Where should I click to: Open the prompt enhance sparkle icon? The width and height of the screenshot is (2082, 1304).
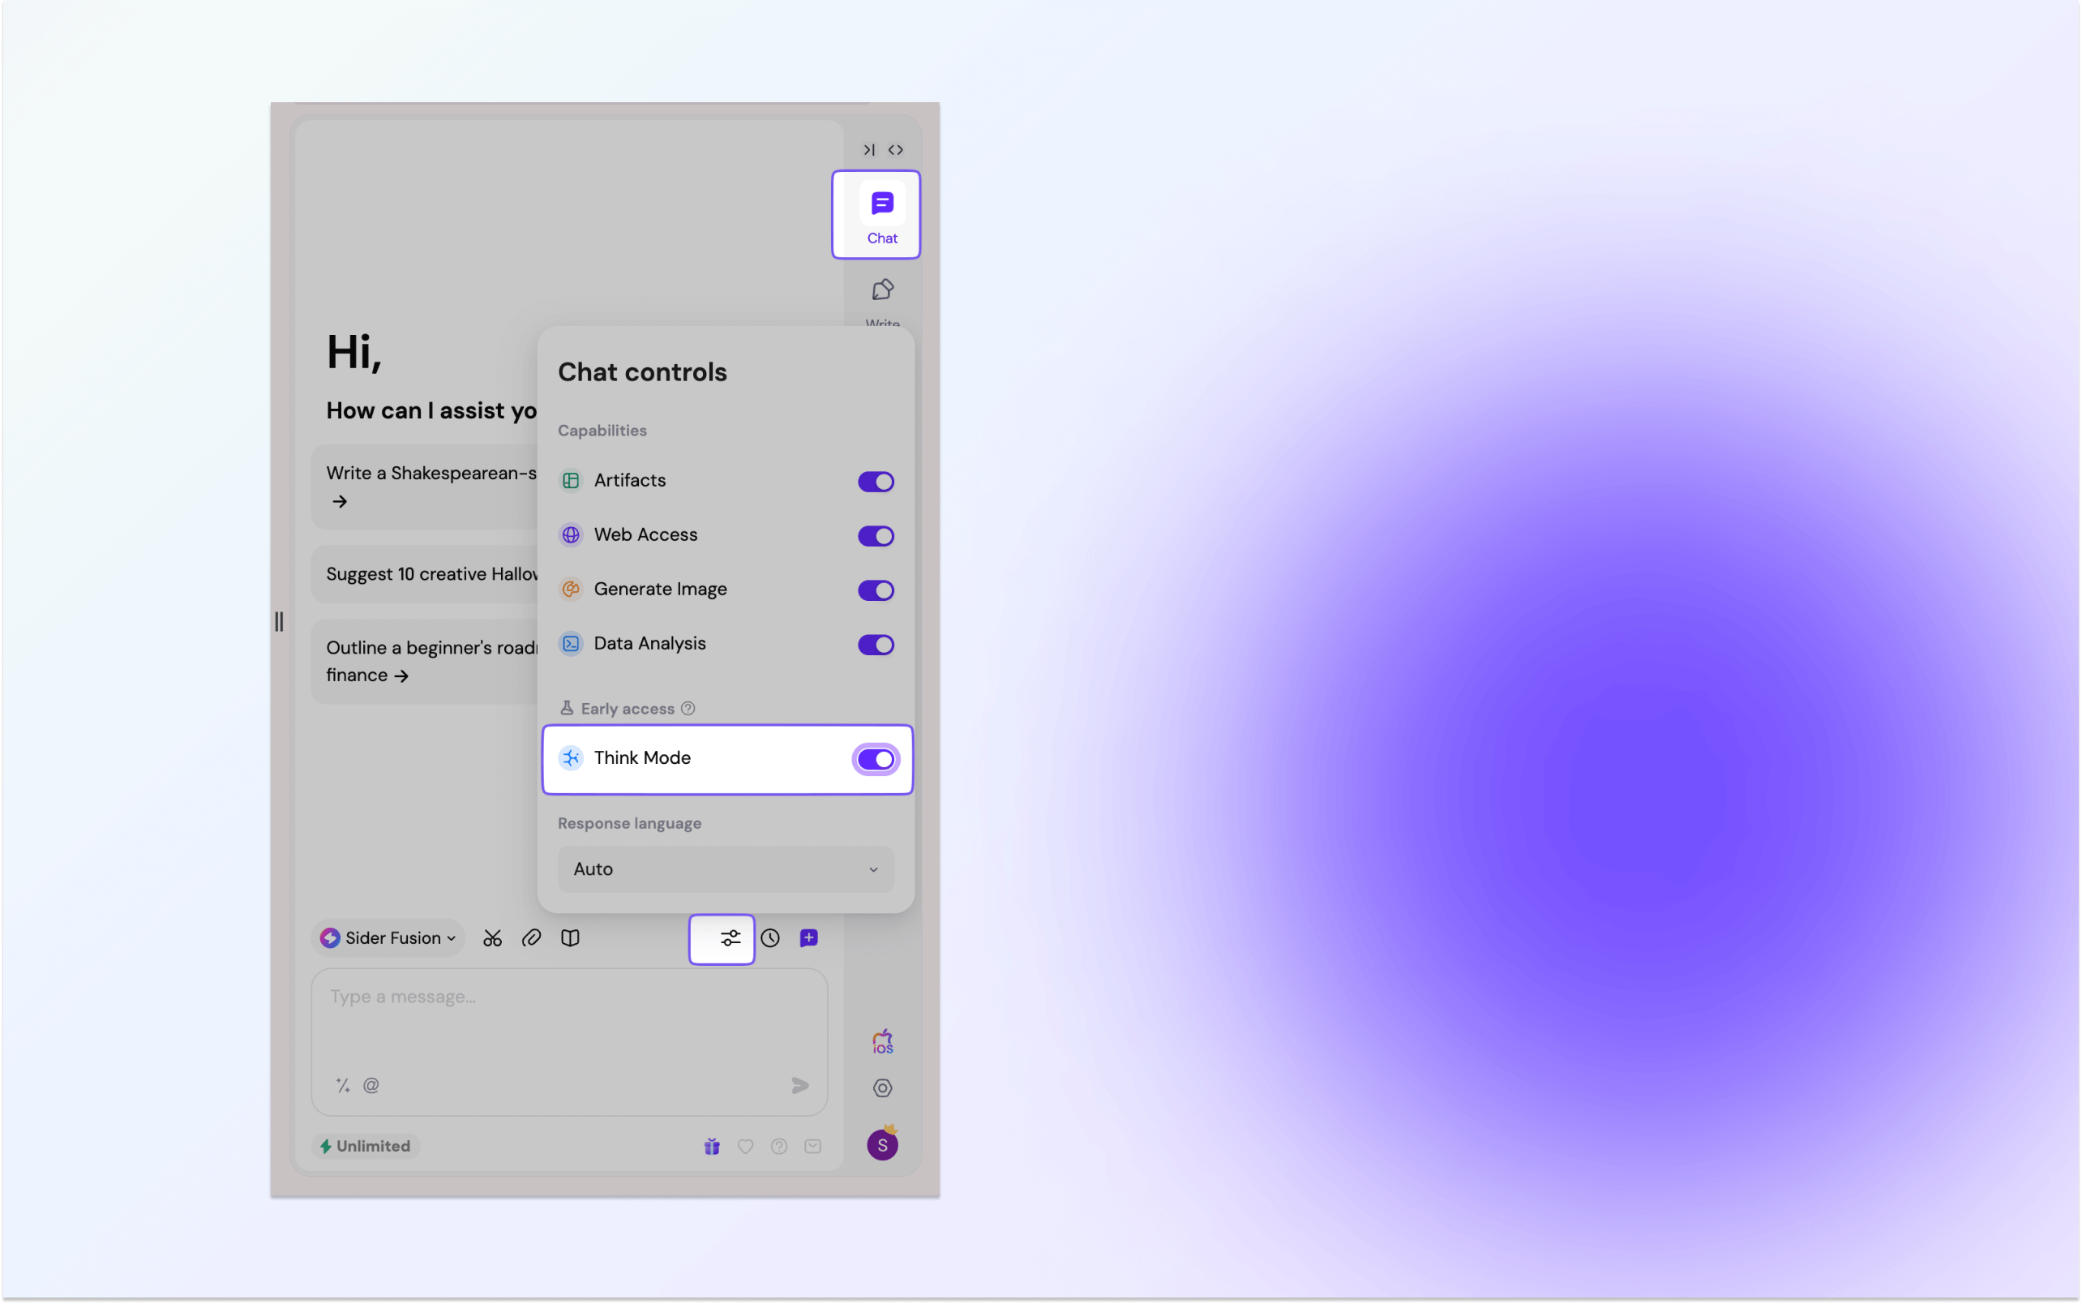tap(341, 1085)
